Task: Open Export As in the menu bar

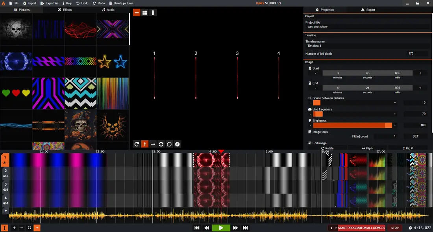Action: coord(50,3)
